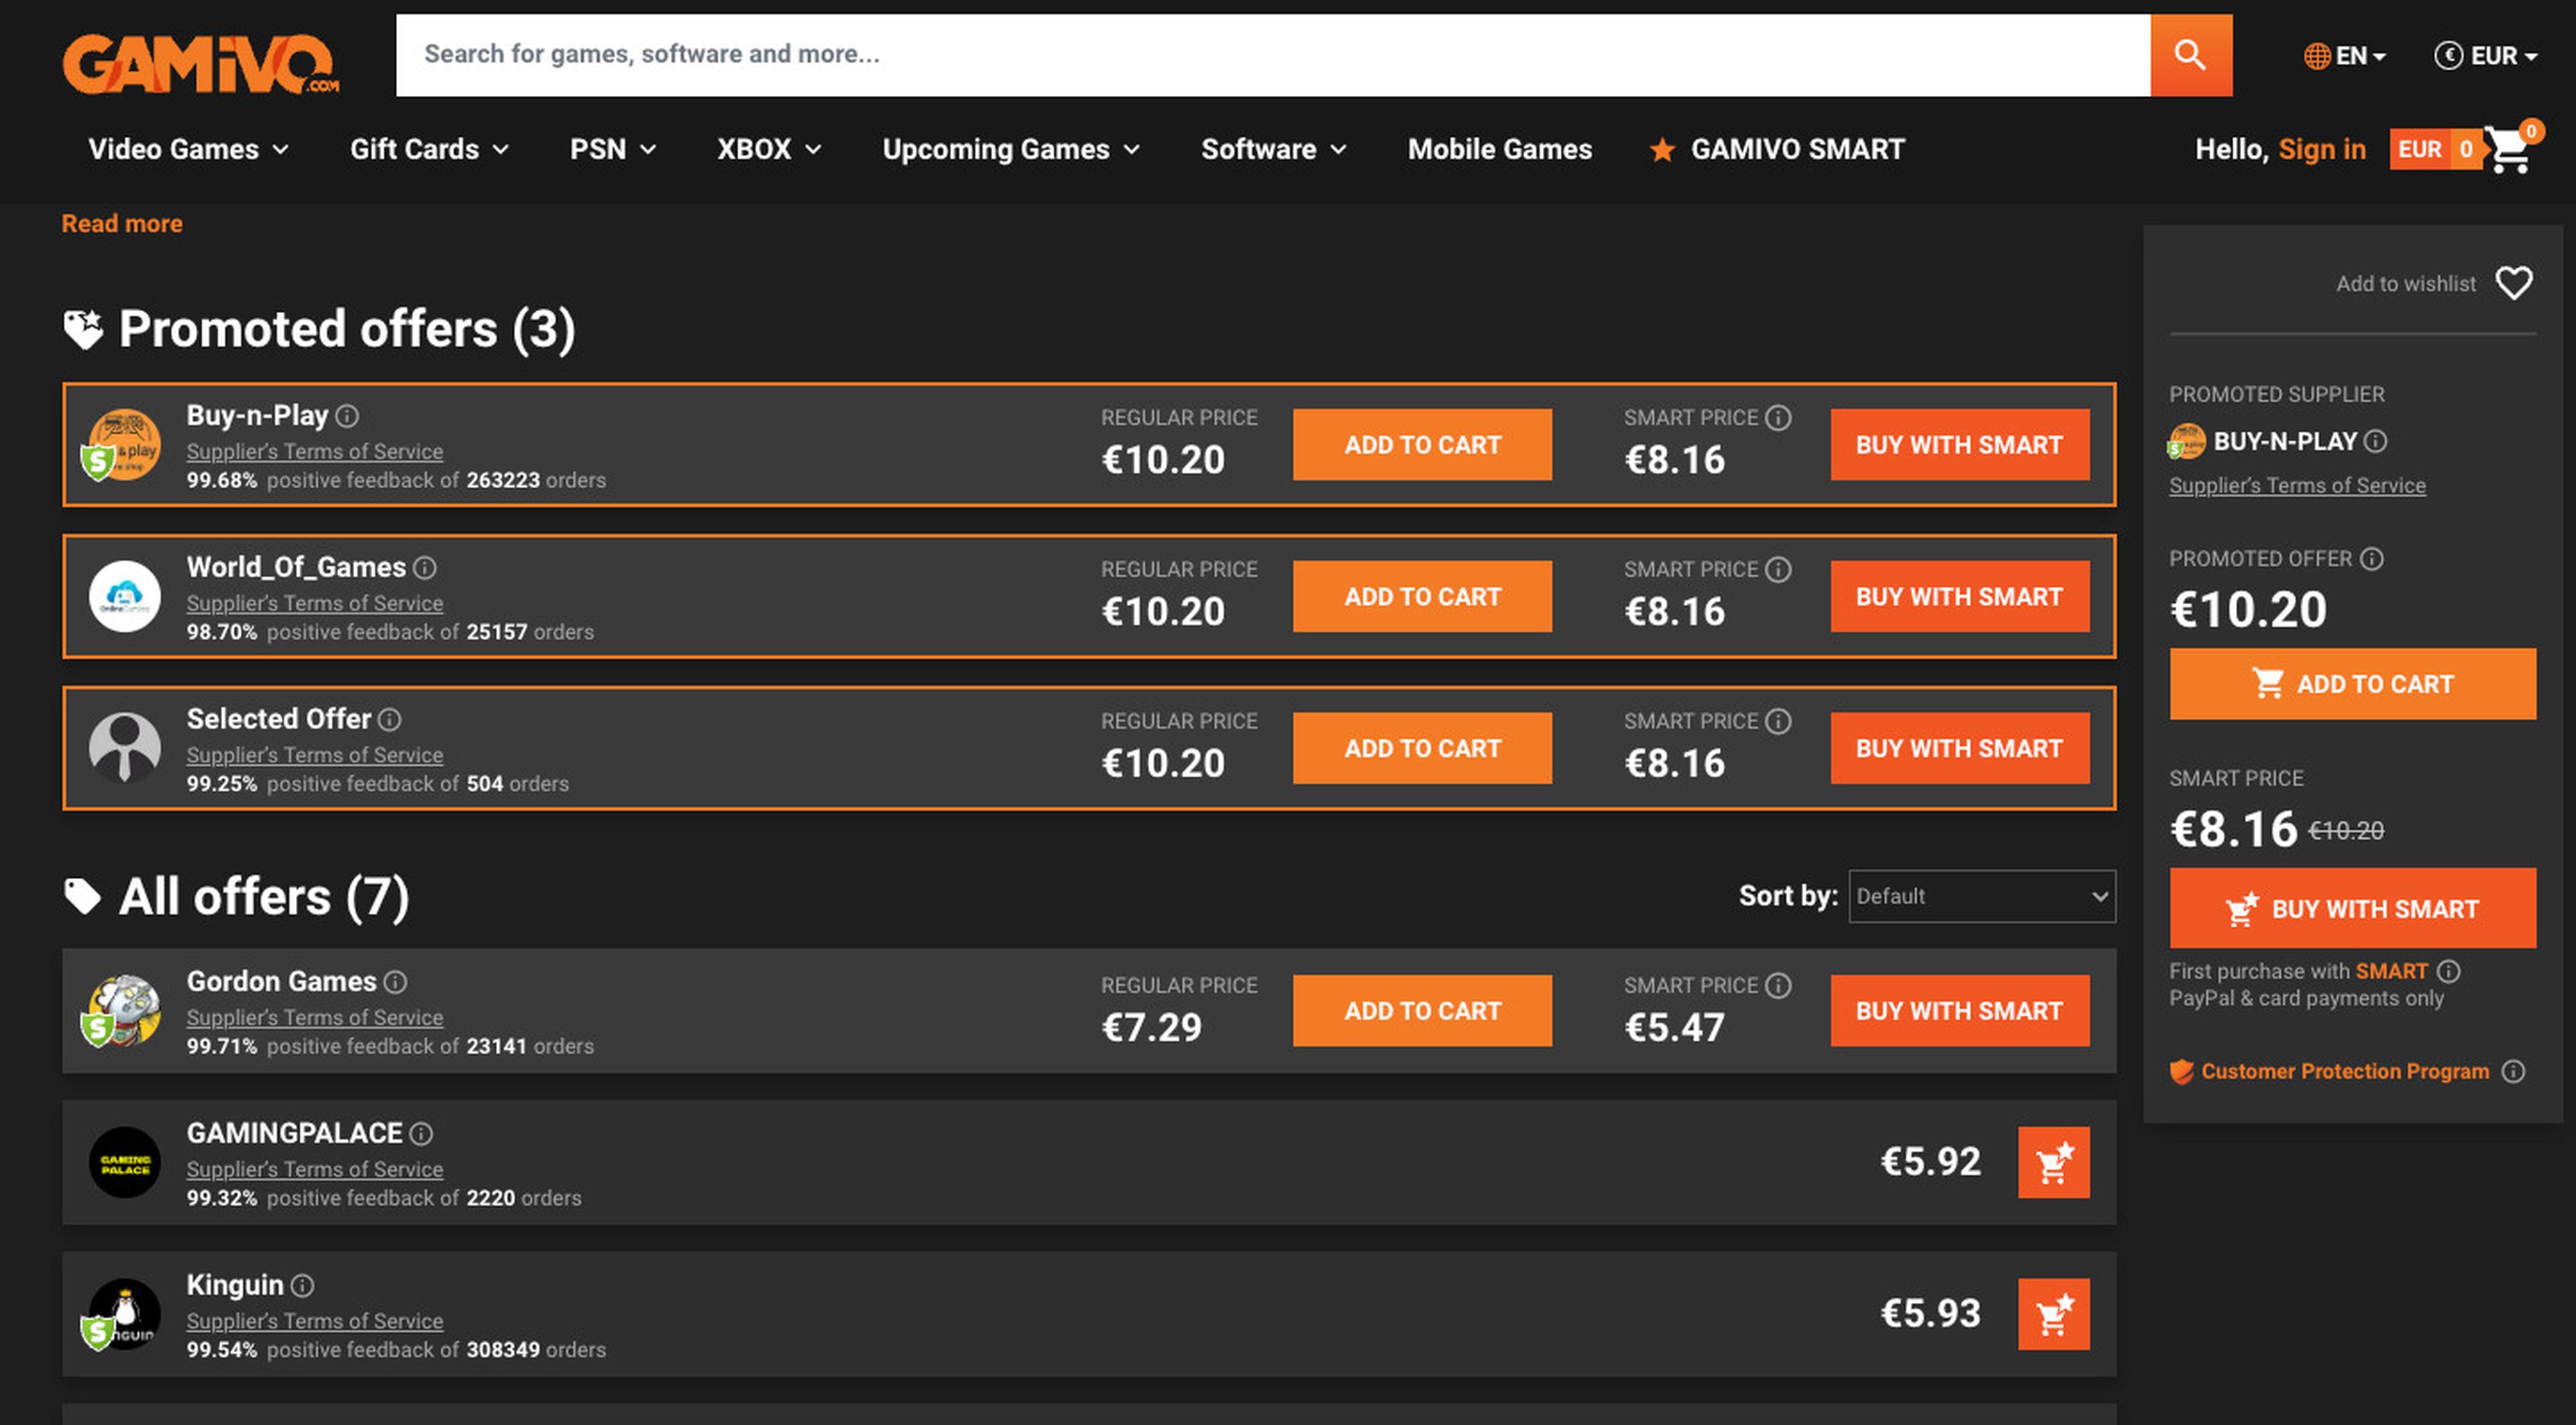Click info icon beside Customer Protection Program
The height and width of the screenshot is (1425, 2576).
(x=2513, y=1071)
